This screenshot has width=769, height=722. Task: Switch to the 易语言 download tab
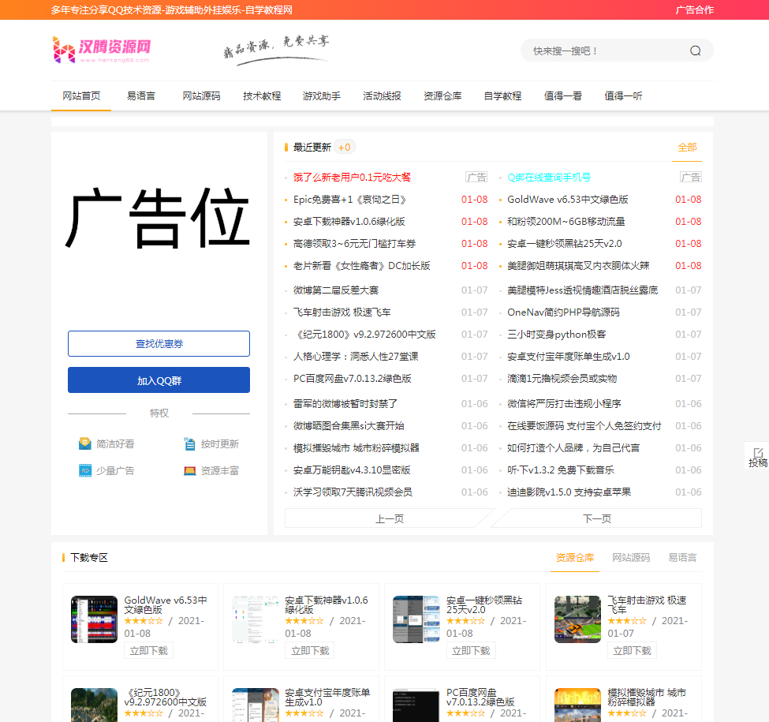click(684, 557)
